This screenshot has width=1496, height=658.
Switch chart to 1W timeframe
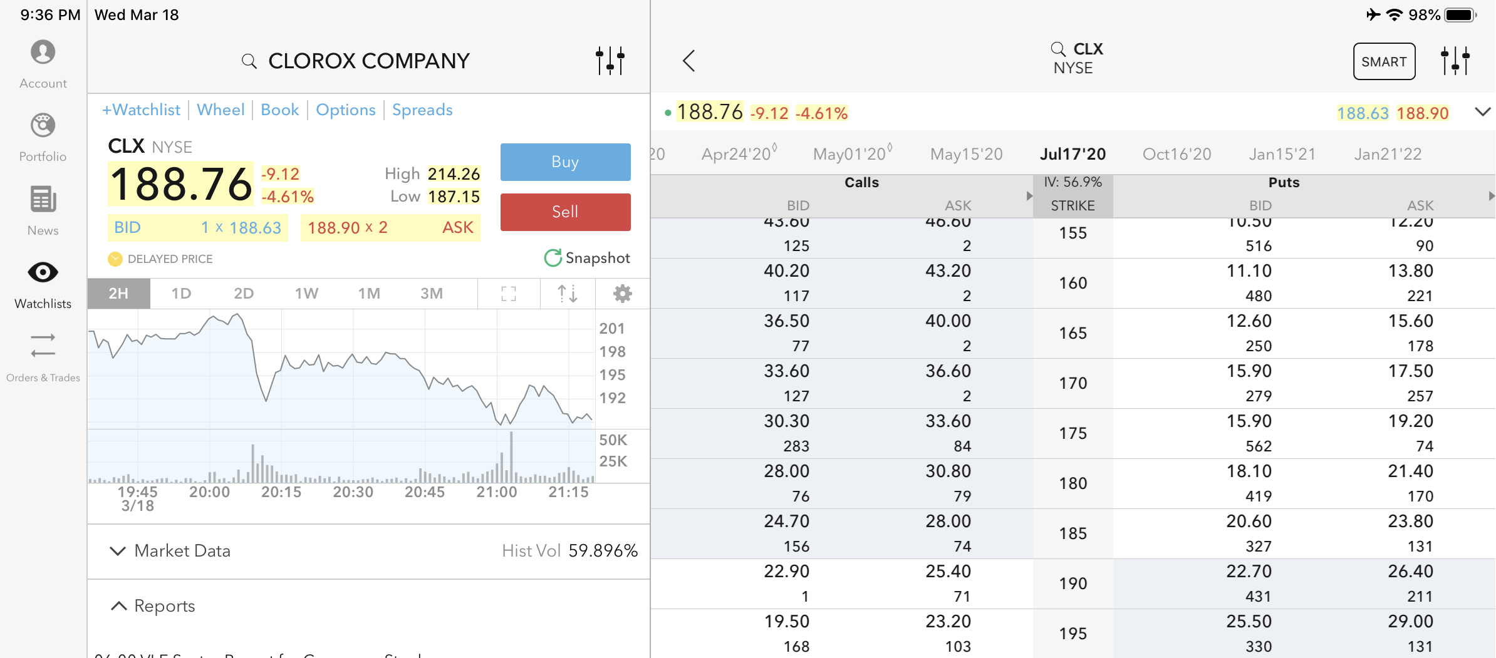tap(306, 294)
